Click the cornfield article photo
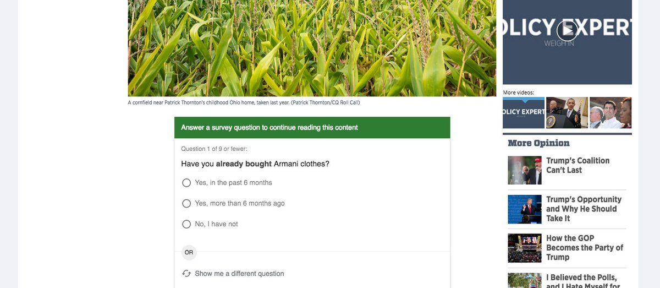This screenshot has height=288, width=660. point(312,48)
